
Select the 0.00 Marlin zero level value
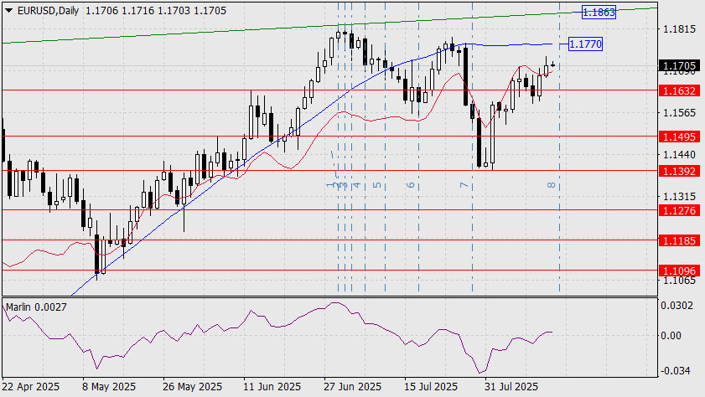[671, 336]
